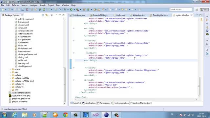This screenshot has height=118, width=210.
Task: Toggle Link with Editor in Package Explorer
Action: click(x=47, y=15)
